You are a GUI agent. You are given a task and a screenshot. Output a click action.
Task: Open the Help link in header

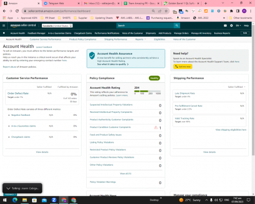(246, 25)
